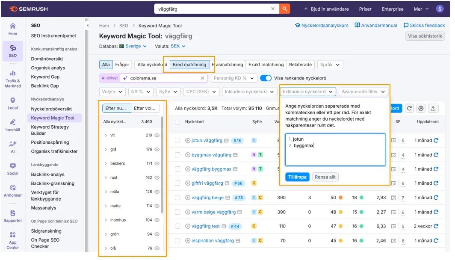Open the Innehåll sidebar section
Screen dimensions: 455x260
point(12,125)
